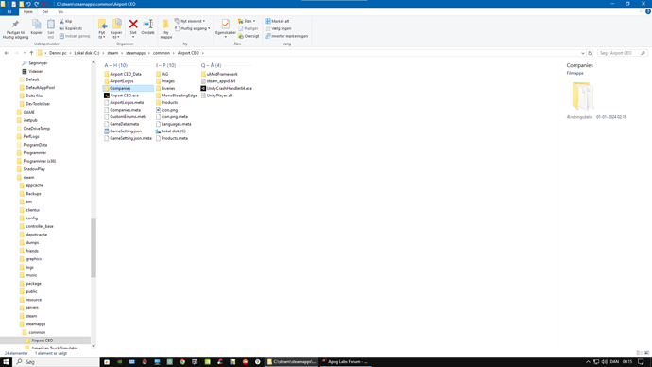Open the Egenskaber properties icon

[x=226, y=25]
